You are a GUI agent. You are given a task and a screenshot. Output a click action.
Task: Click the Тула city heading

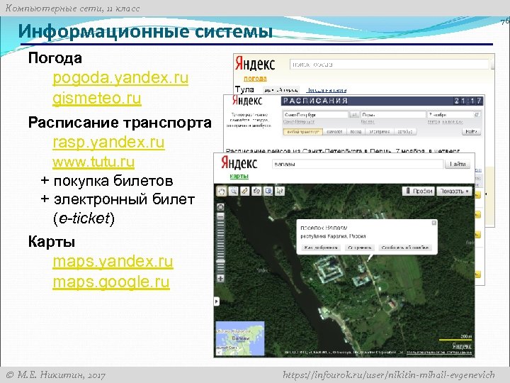244,89
